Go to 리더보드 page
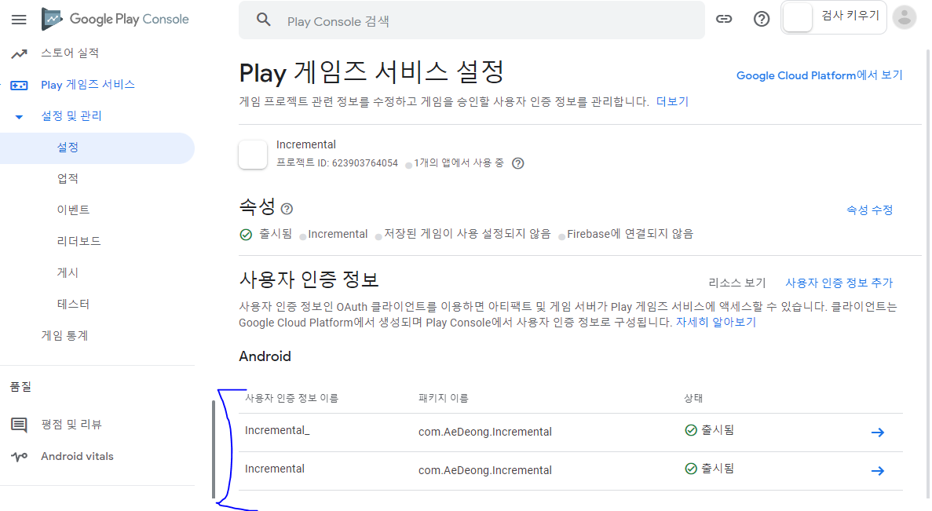This screenshot has width=932, height=511. [79, 241]
